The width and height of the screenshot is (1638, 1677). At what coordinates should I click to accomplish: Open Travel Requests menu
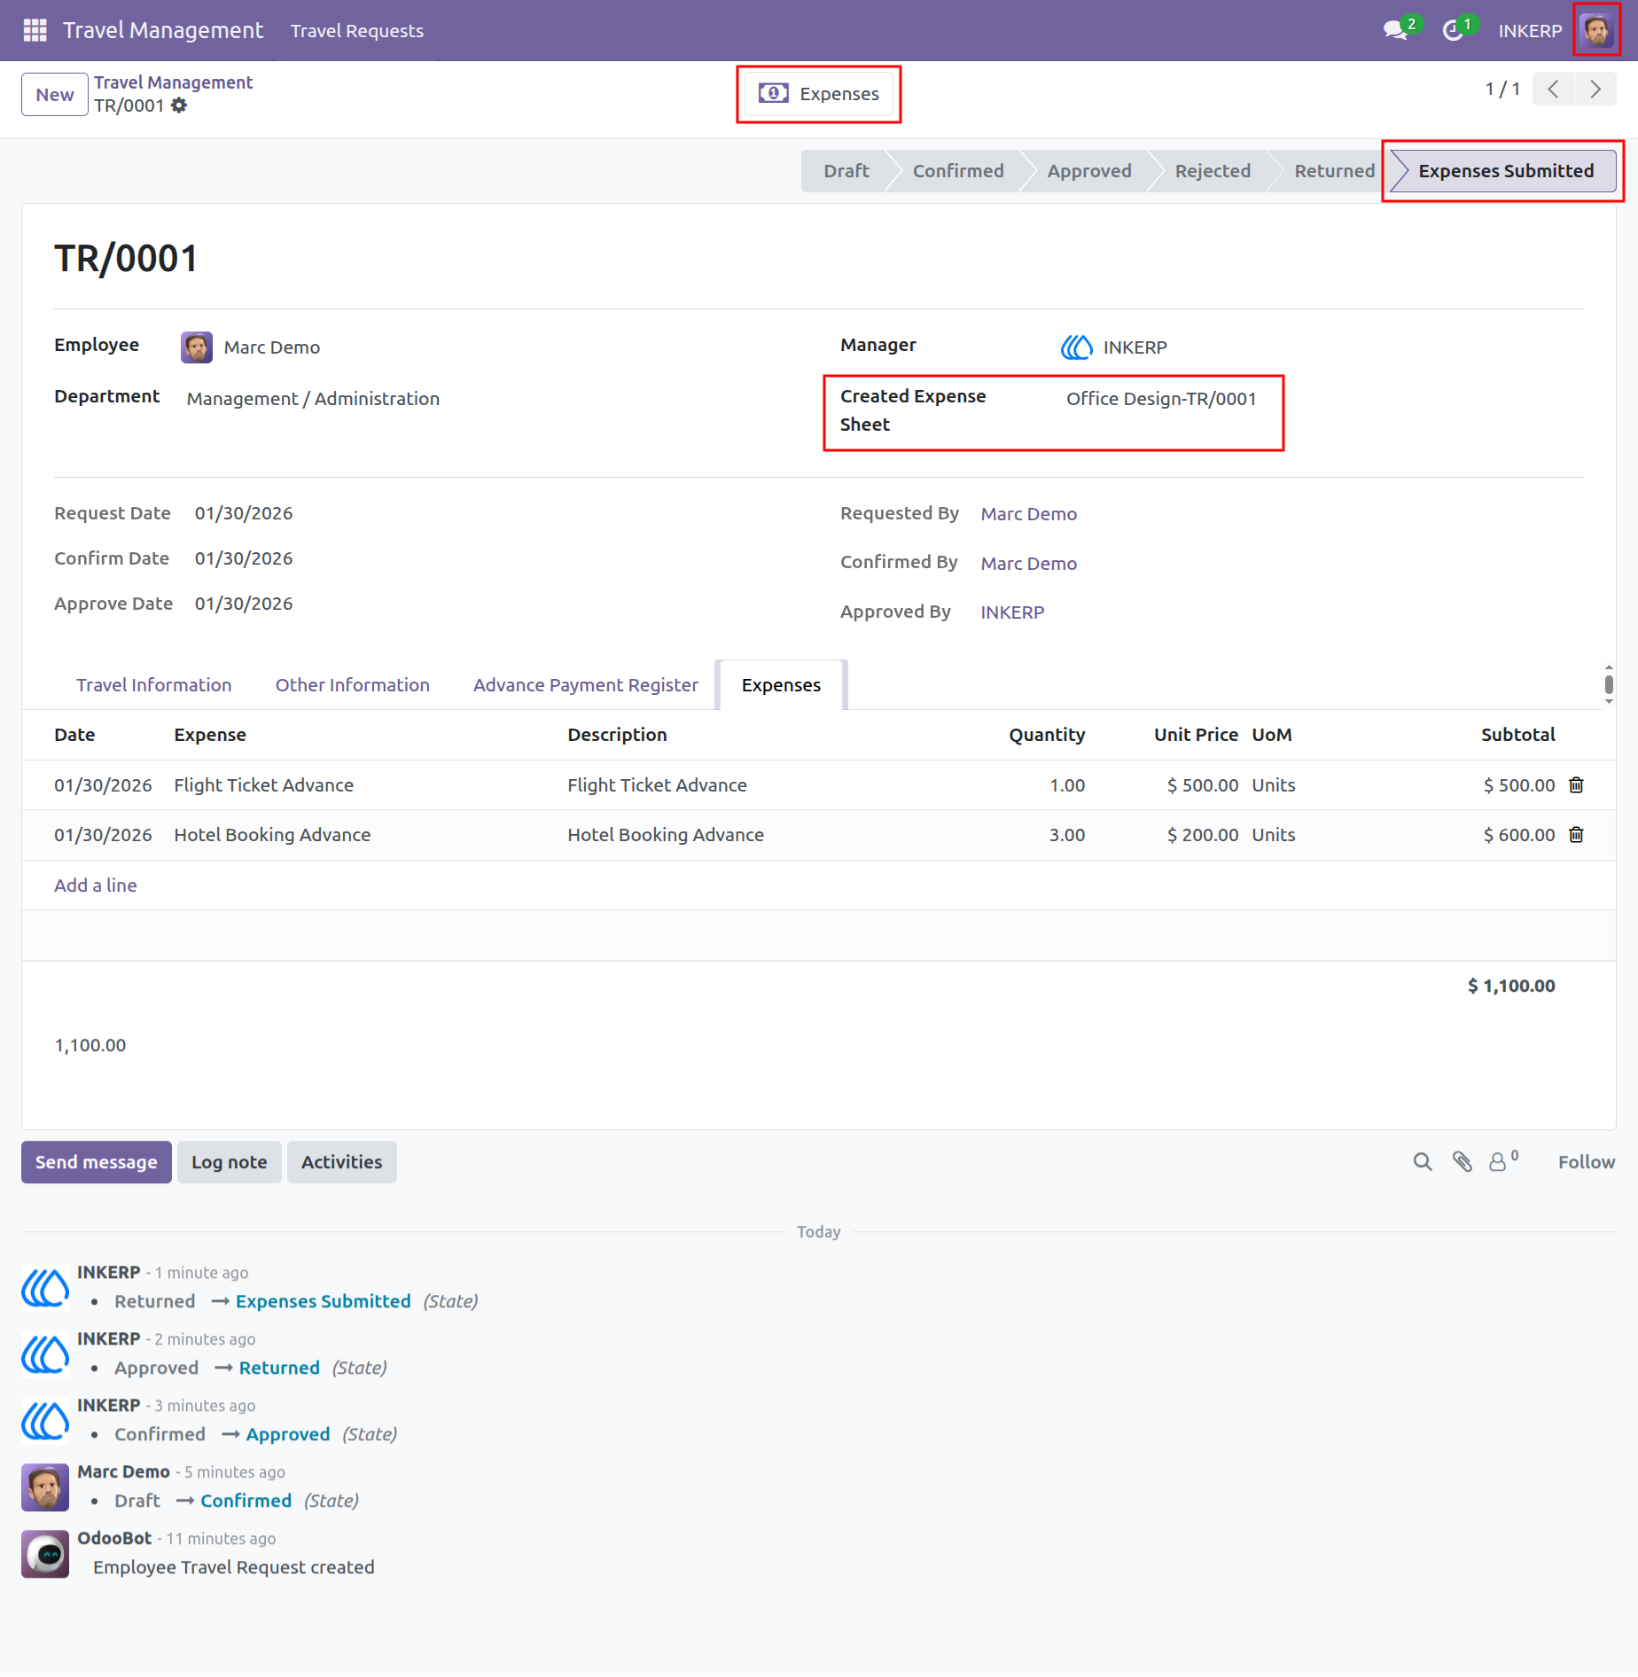(357, 30)
